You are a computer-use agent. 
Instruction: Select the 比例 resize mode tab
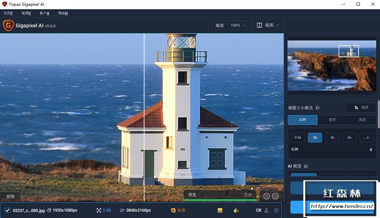tap(303, 120)
